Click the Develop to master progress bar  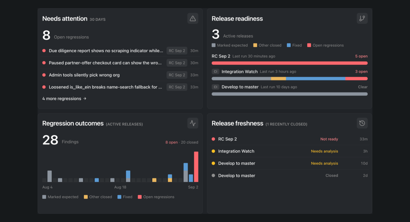pos(290,94)
